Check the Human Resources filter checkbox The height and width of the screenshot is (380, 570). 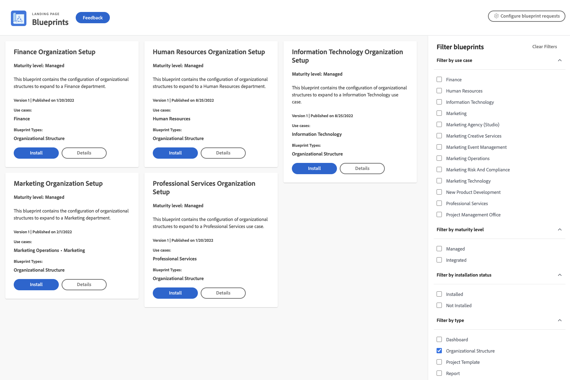tap(439, 90)
